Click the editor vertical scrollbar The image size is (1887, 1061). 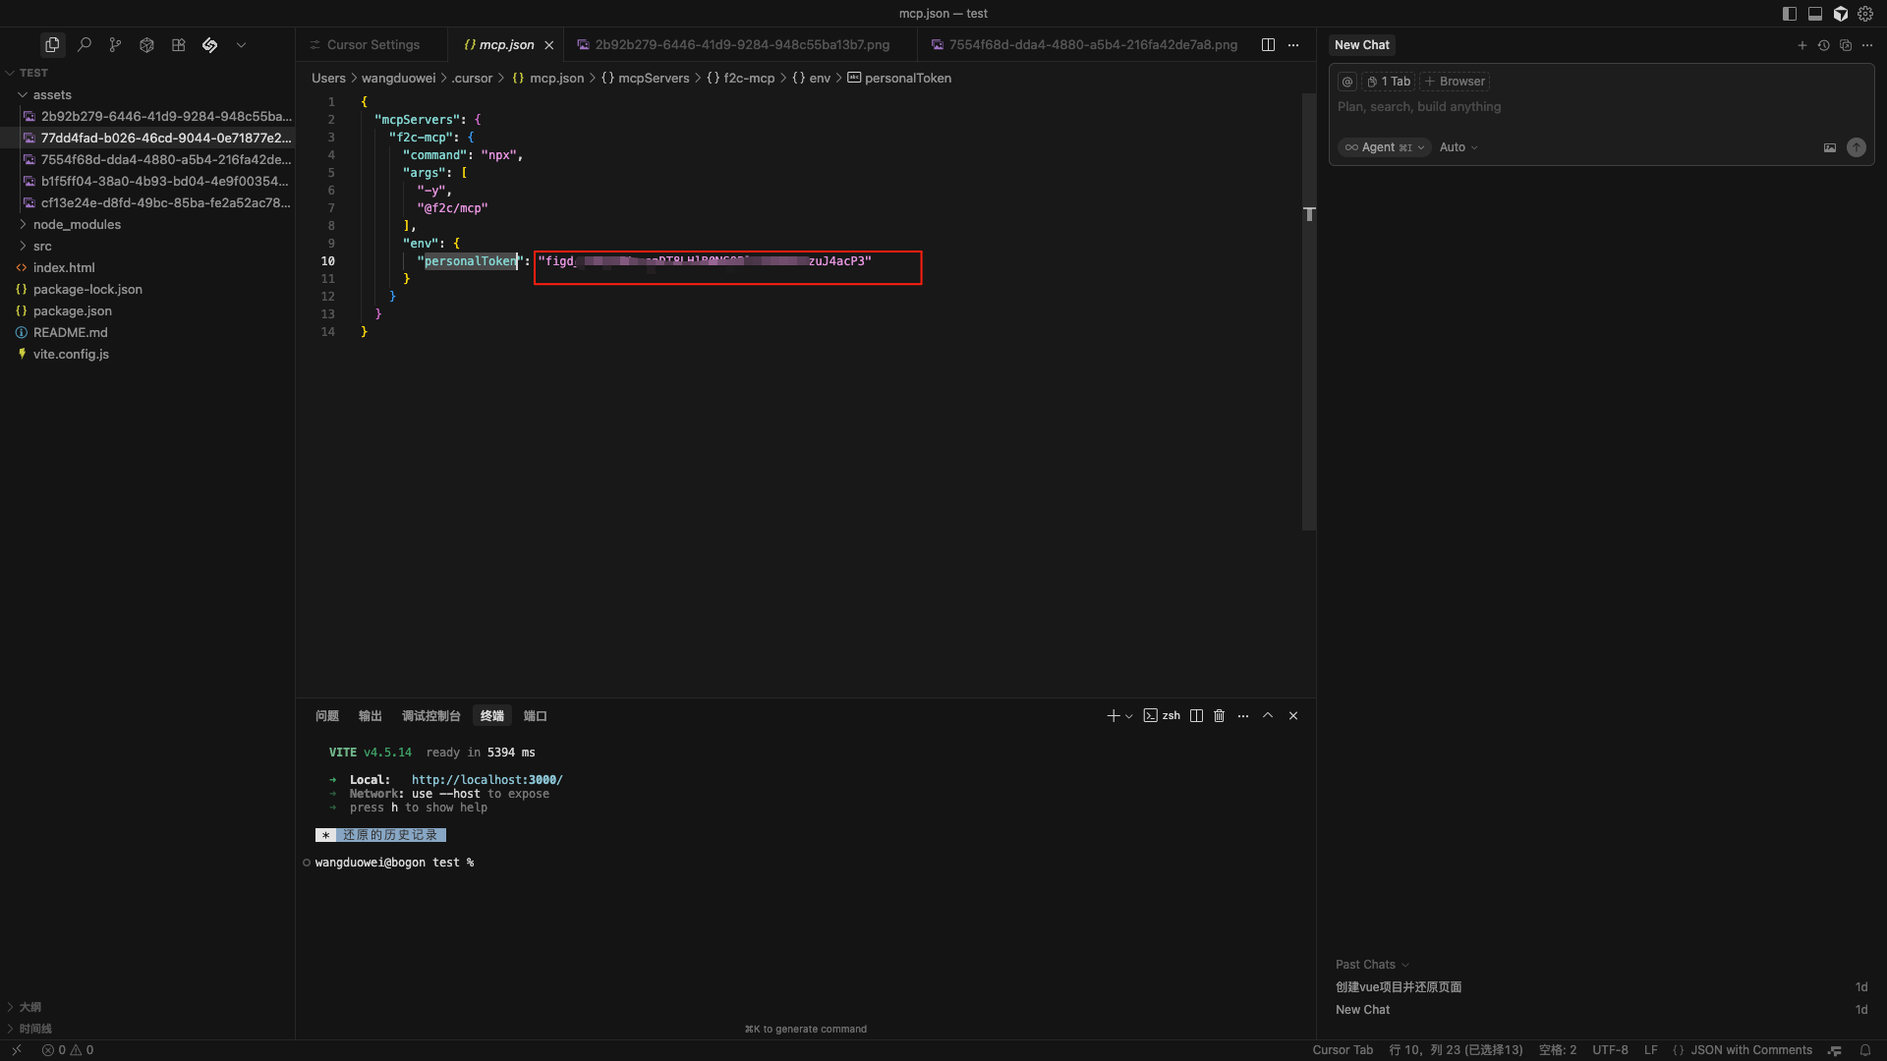coord(1308,314)
